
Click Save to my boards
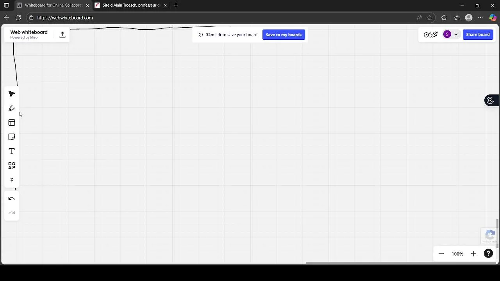[x=284, y=35]
